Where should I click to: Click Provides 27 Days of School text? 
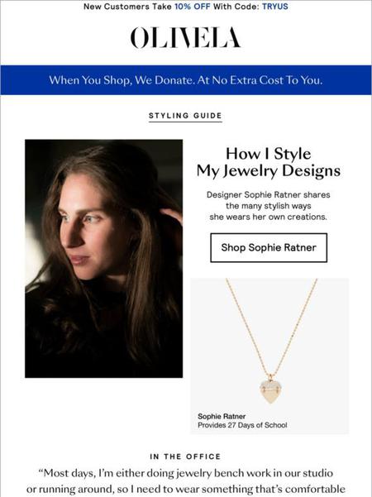(242, 425)
